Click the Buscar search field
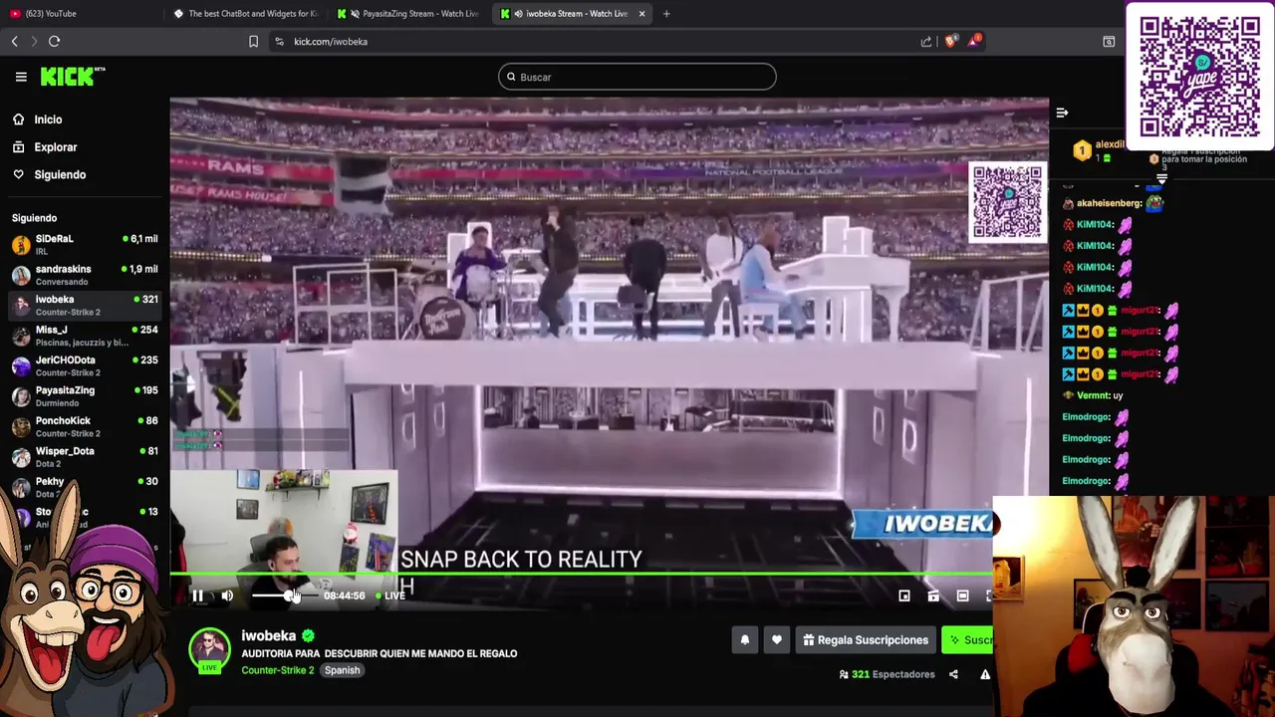This screenshot has height=717, width=1275. (x=637, y=77)
